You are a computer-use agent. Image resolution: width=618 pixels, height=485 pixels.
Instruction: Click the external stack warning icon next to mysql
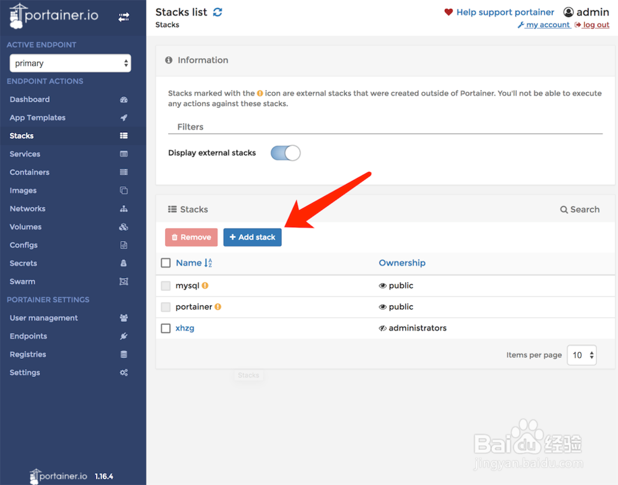point(205,285)
